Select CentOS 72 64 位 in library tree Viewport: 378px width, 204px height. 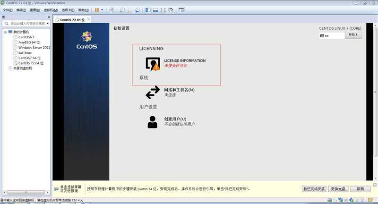31,63
